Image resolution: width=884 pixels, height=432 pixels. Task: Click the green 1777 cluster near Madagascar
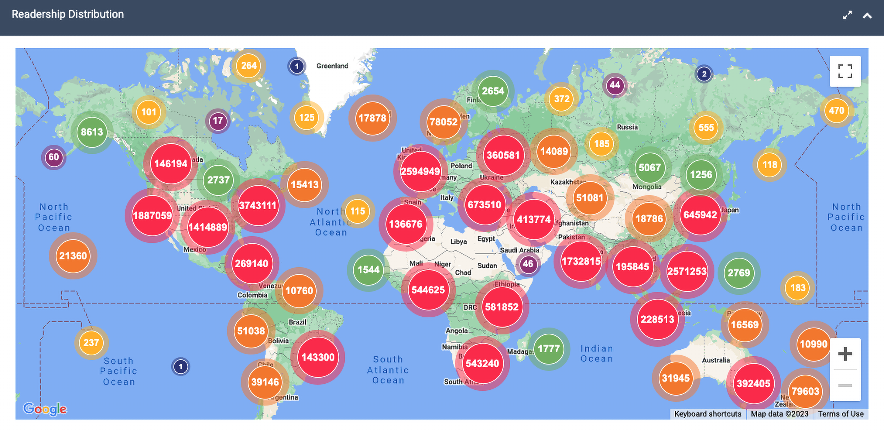[548, 349]
